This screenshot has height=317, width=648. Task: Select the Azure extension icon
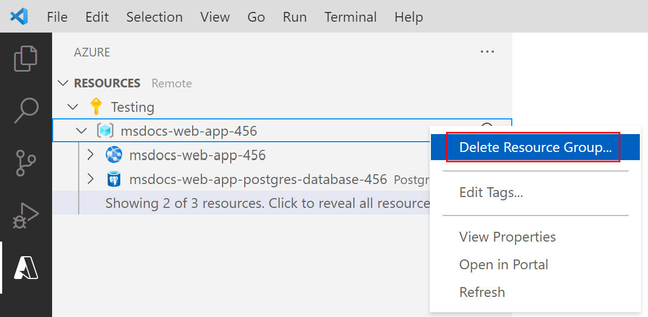pyautogui.click(x=26, y=267)
